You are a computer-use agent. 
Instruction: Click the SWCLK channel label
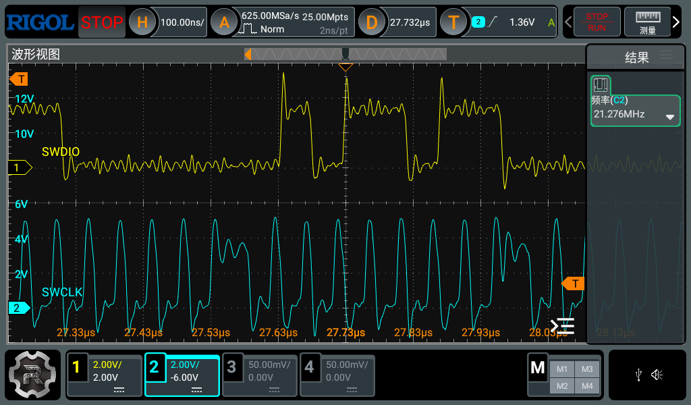coord(62,292)
